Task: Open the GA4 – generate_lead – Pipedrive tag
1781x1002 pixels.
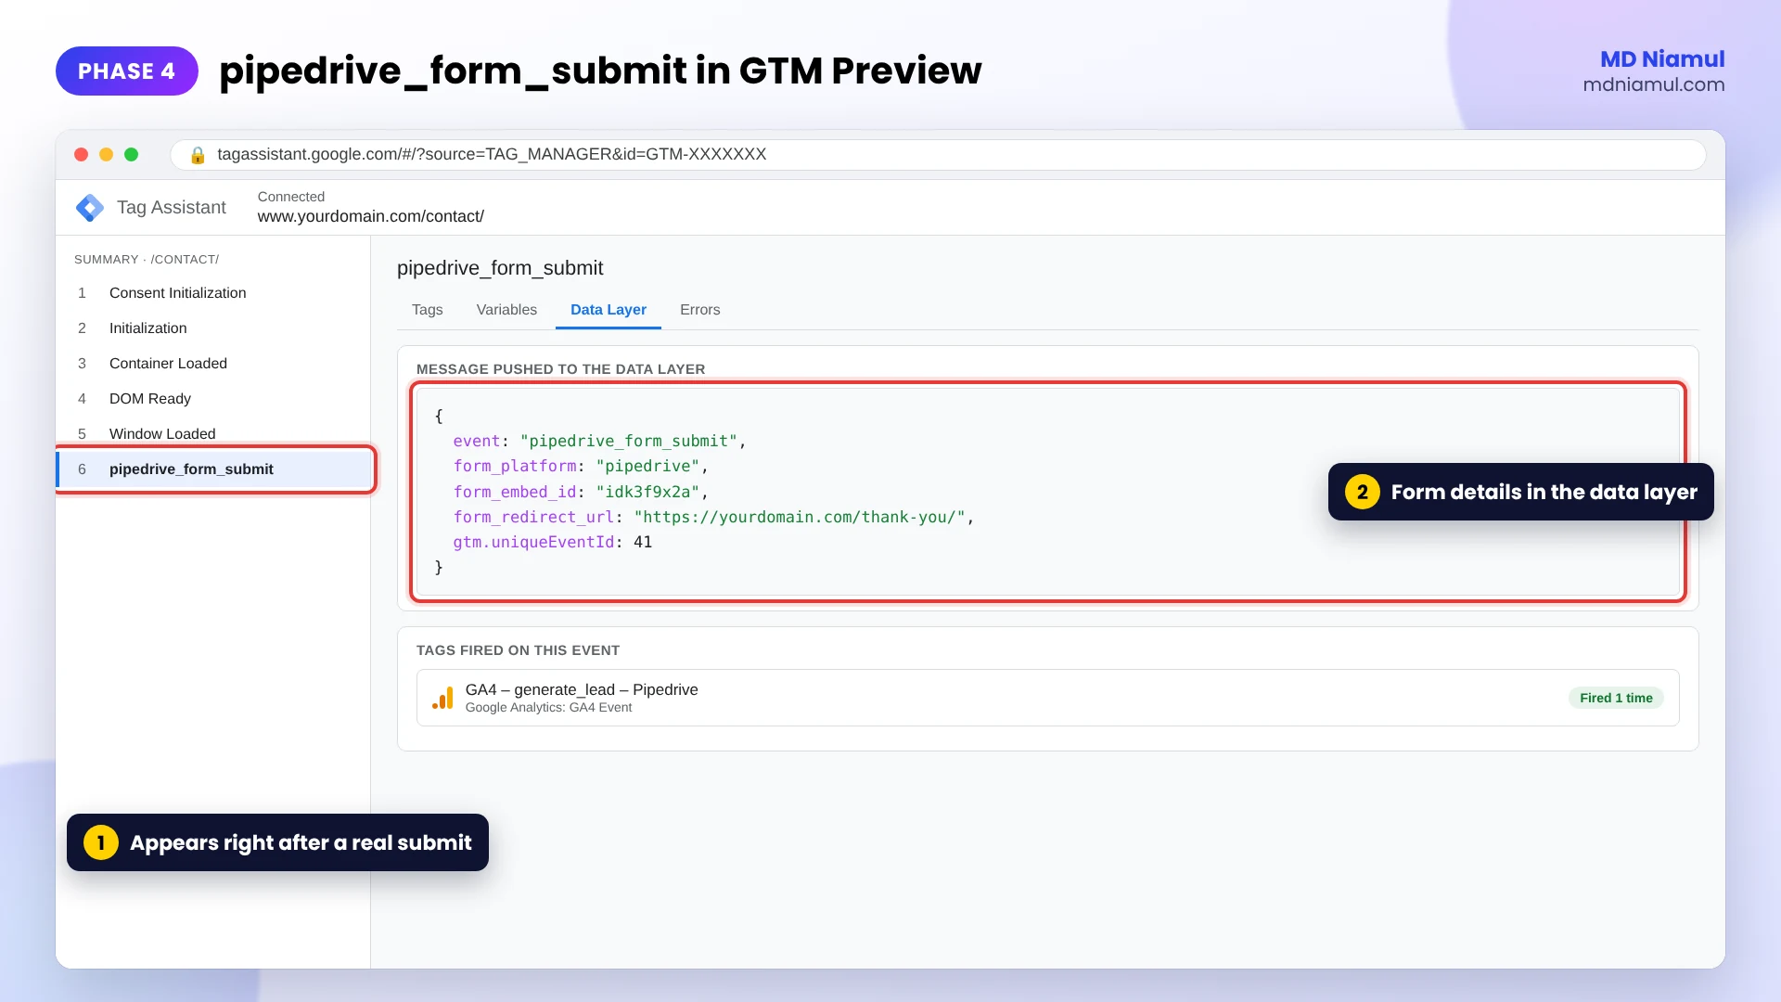Action: [x=1047, y=698]
